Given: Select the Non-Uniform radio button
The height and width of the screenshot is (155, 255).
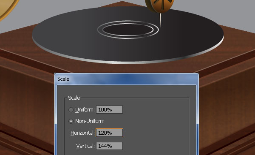Looking at the screenshot, I should click(x=71, y=121).
